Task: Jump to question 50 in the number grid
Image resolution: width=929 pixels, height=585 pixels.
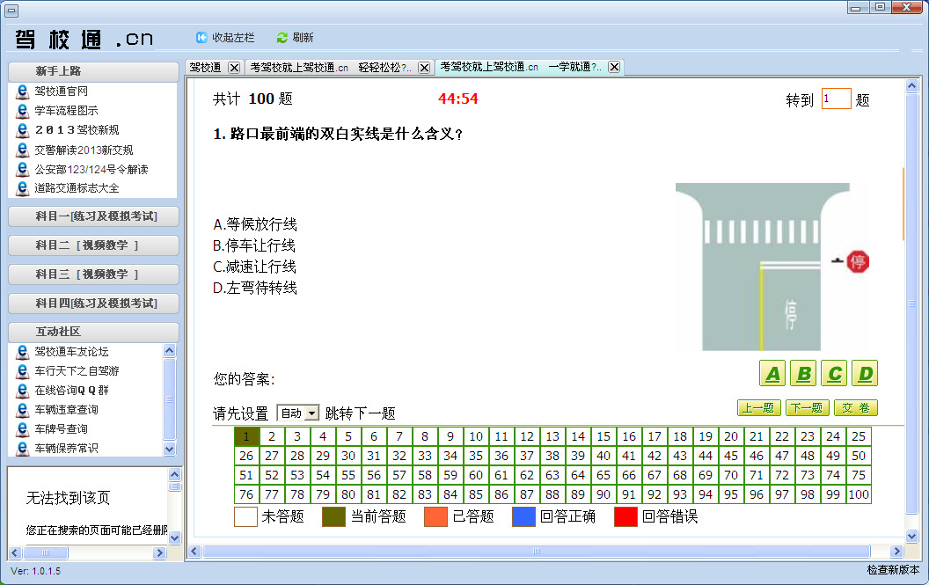Action: point(858,456)
